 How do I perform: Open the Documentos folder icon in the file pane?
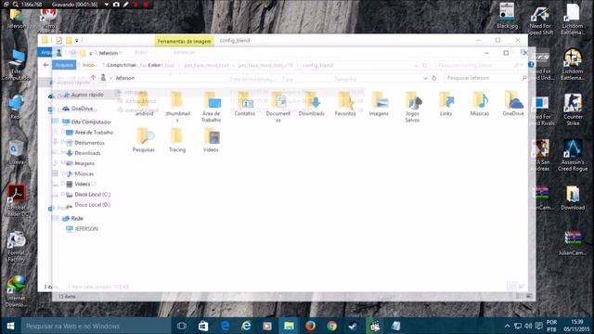278,107
